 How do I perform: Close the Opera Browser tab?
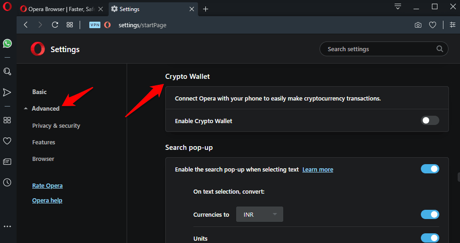click(x=101, y=9)
